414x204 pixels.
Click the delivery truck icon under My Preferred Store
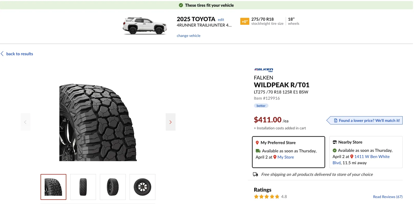point(258,151)
